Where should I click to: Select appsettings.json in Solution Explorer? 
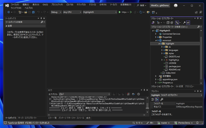coord(170,79)
